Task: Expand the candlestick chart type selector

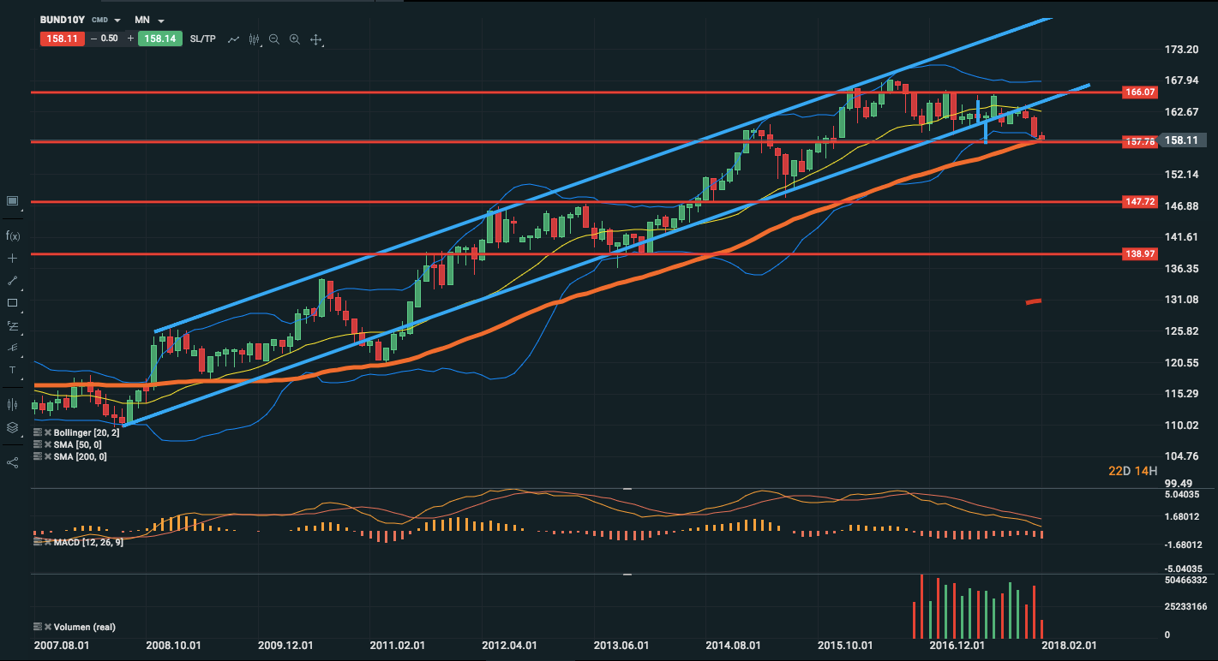Action: [254, 39]
